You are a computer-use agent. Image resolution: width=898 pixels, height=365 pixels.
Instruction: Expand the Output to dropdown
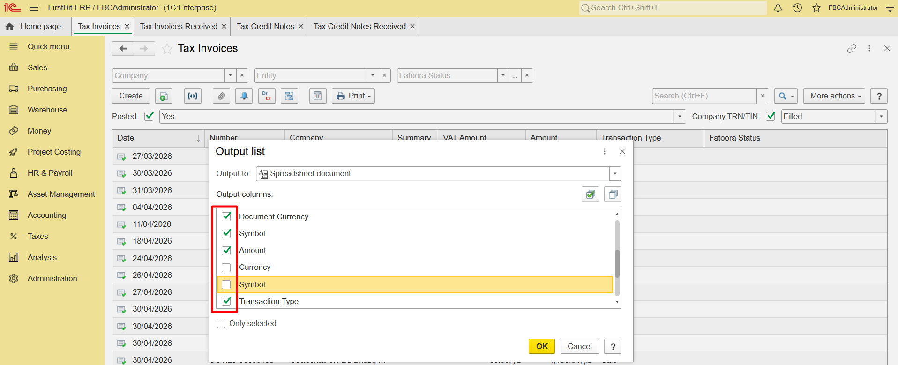(x=615, y=174)
